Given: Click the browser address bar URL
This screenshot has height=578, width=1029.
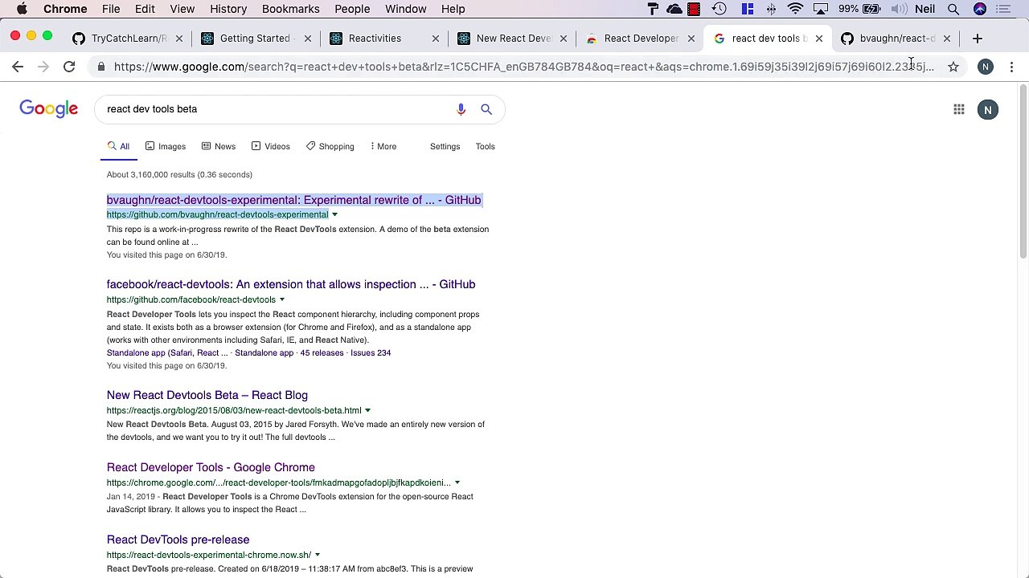Looking at the screenshot, I should [x=523, y=67].
